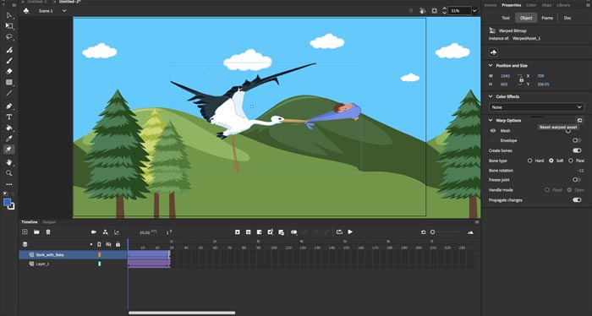
Task: Add camera layer in Timeline
Action: (x=94, y=232)
